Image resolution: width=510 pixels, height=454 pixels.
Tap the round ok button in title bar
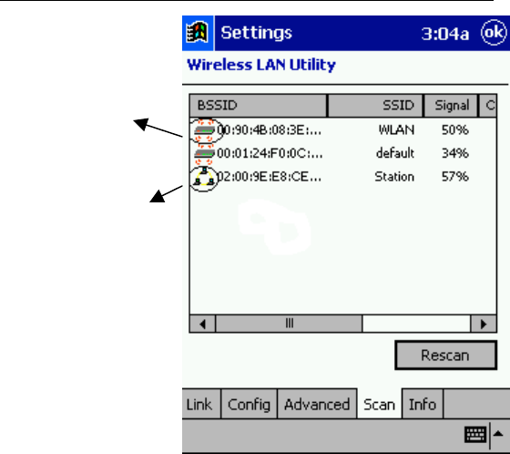(494, 33)
